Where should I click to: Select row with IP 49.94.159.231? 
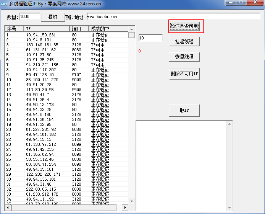click(66, 35)
